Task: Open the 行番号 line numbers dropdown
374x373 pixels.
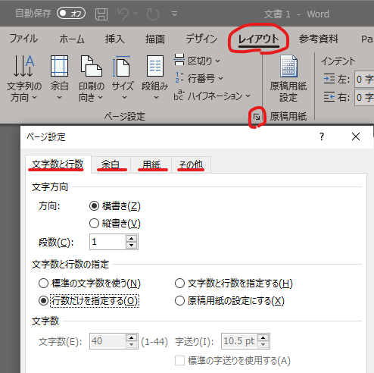Action: click(199, 78)
